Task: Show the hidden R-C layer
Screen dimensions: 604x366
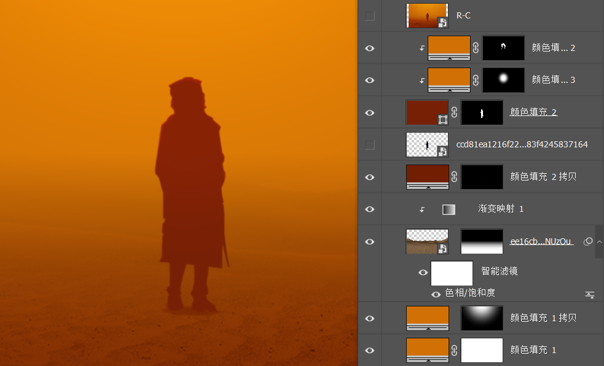Action: coord(369,16)
